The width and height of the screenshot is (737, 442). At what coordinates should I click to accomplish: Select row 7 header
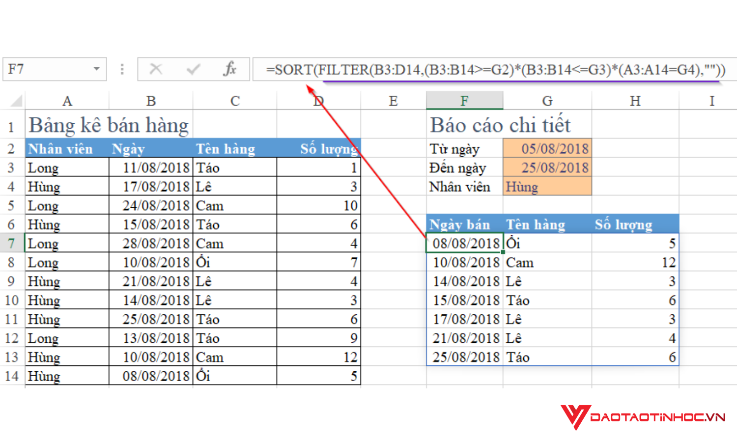pyautogui.click(x=11, y=243)
